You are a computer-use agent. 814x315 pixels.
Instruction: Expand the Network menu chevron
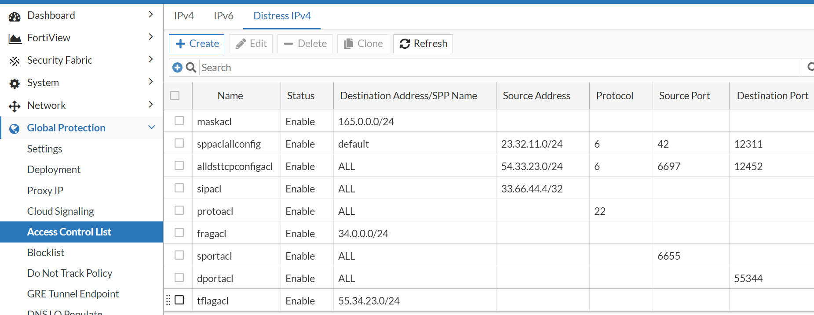pos(151,105)
